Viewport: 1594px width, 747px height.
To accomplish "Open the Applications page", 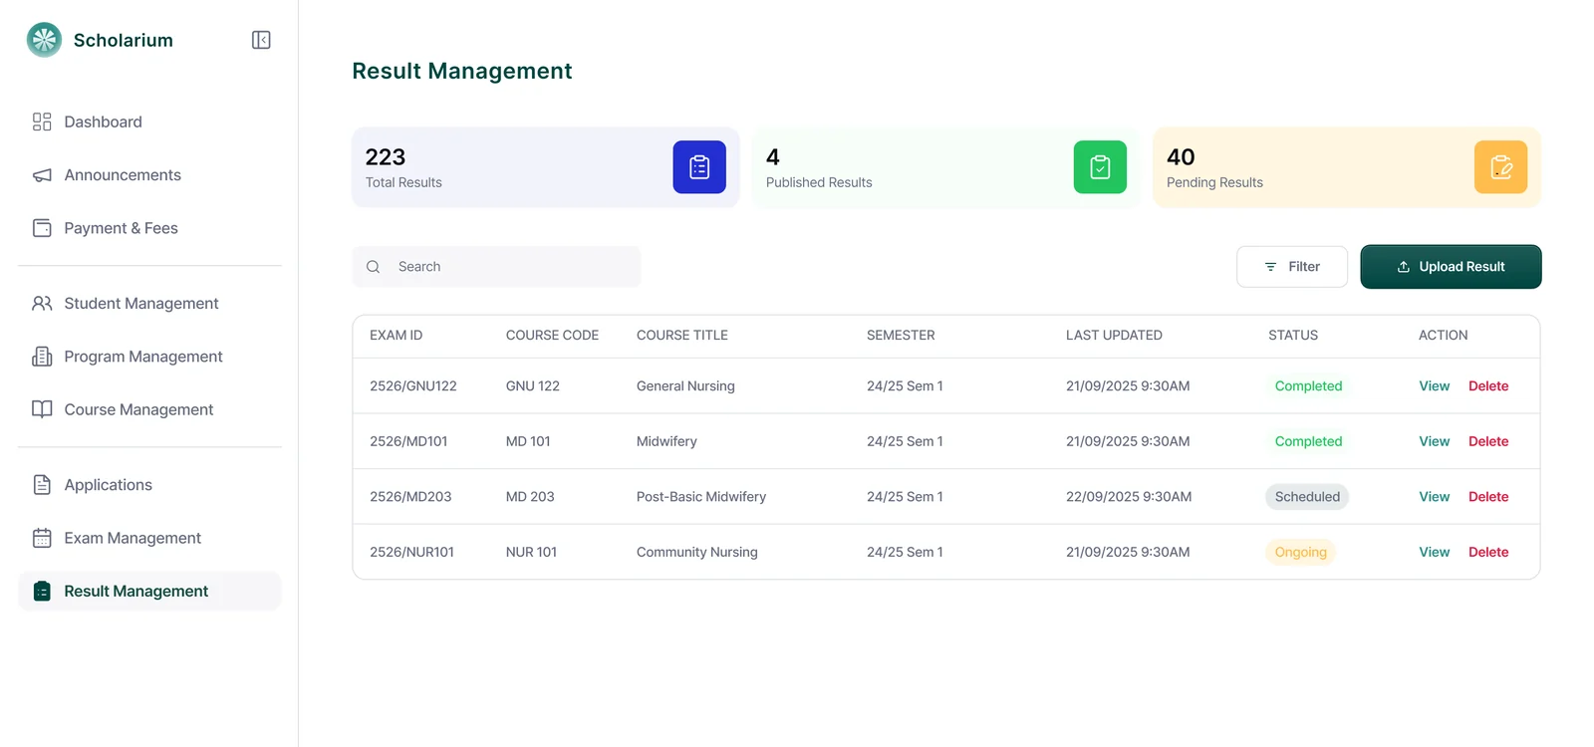I will pos(149,485).
